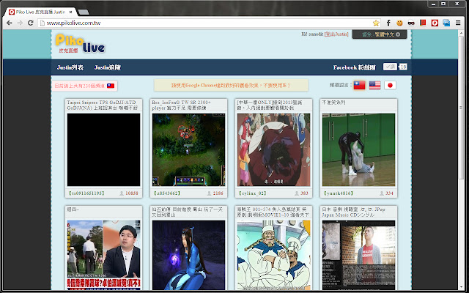
Task: Click the masked-face extension icon
Action: (x=411, y=23)
